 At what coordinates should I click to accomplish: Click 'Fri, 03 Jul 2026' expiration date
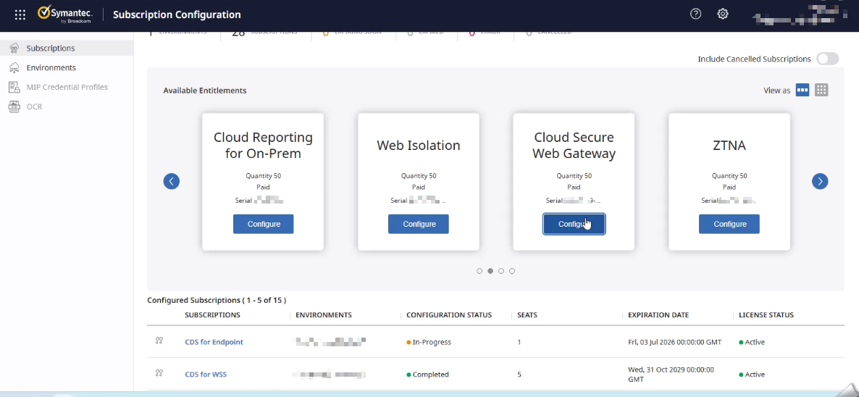(675, 342)
